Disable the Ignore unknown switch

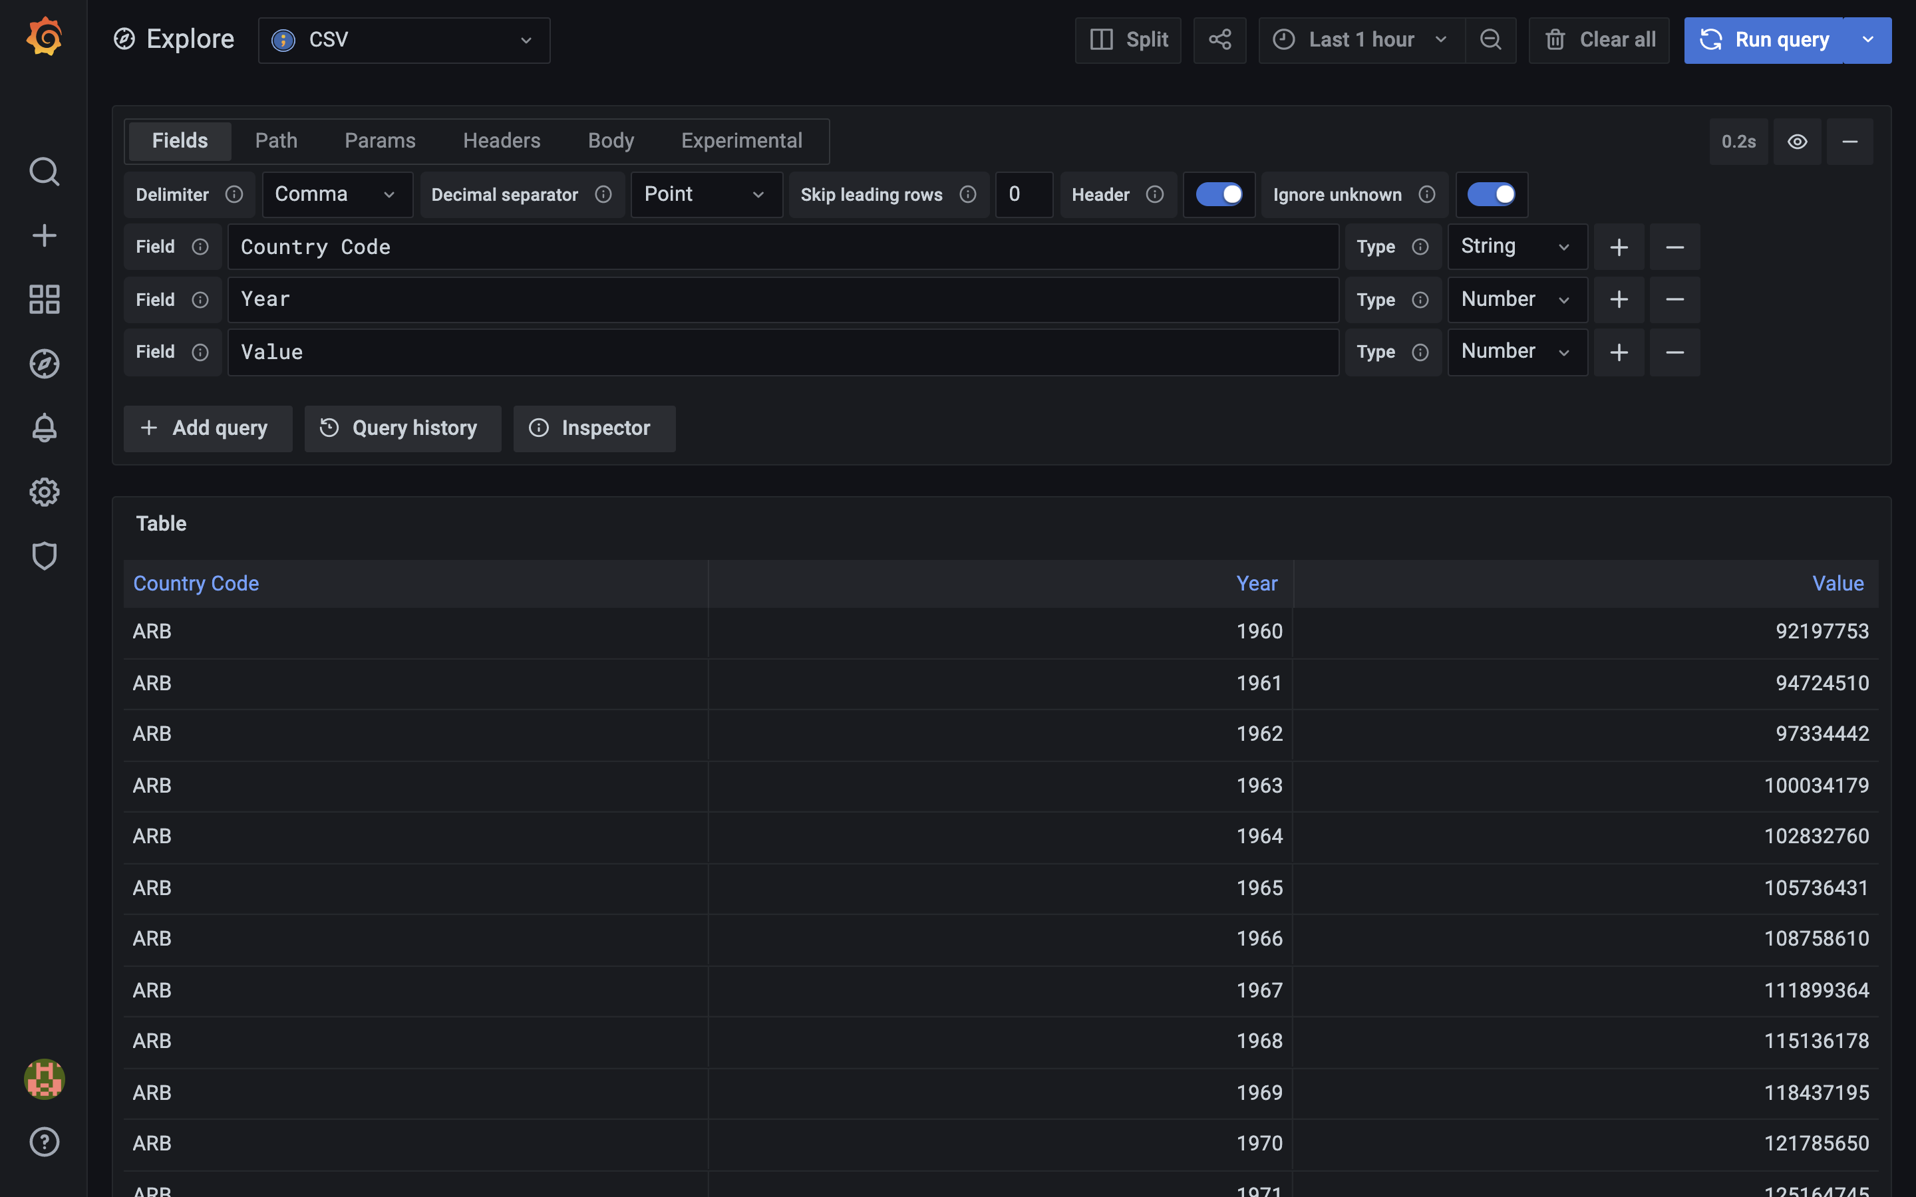click(x=1491, y=195)
